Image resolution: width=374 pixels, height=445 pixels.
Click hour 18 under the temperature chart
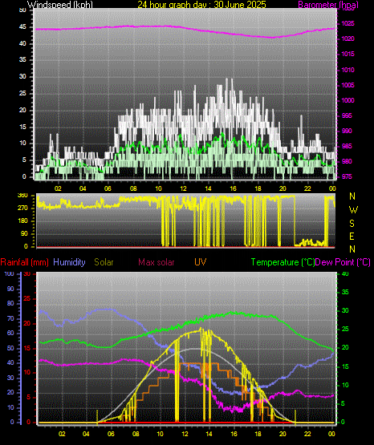coord(258,434)
